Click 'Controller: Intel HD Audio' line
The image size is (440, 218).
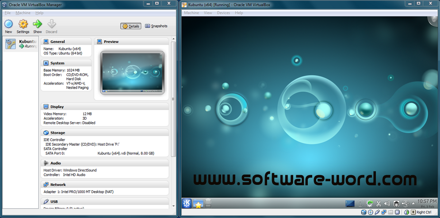[x=65, y=175]
